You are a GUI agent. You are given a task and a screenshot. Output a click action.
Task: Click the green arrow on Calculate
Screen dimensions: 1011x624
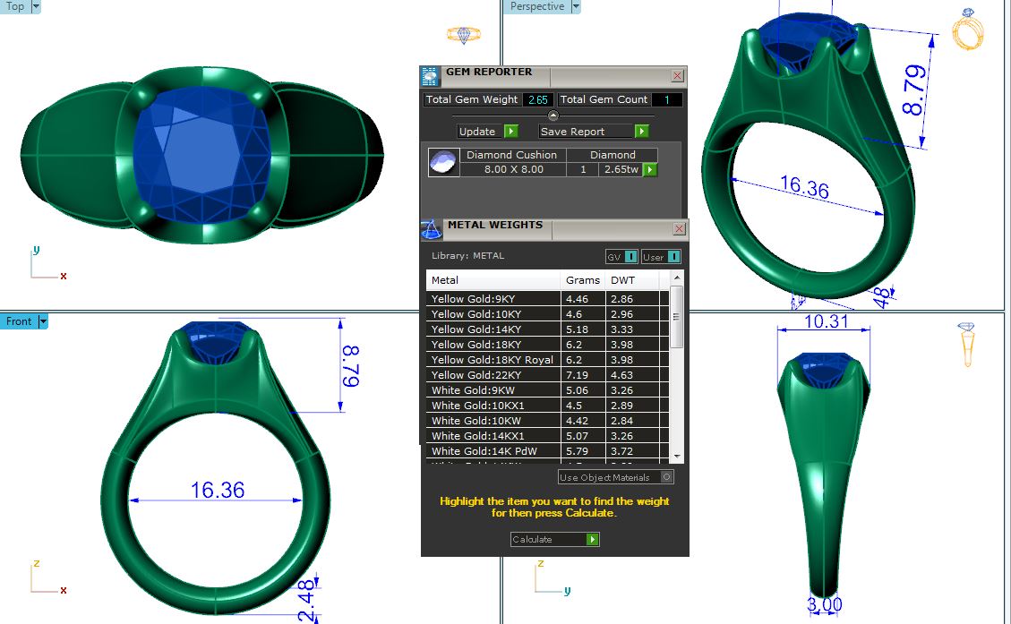click(592, 540)
